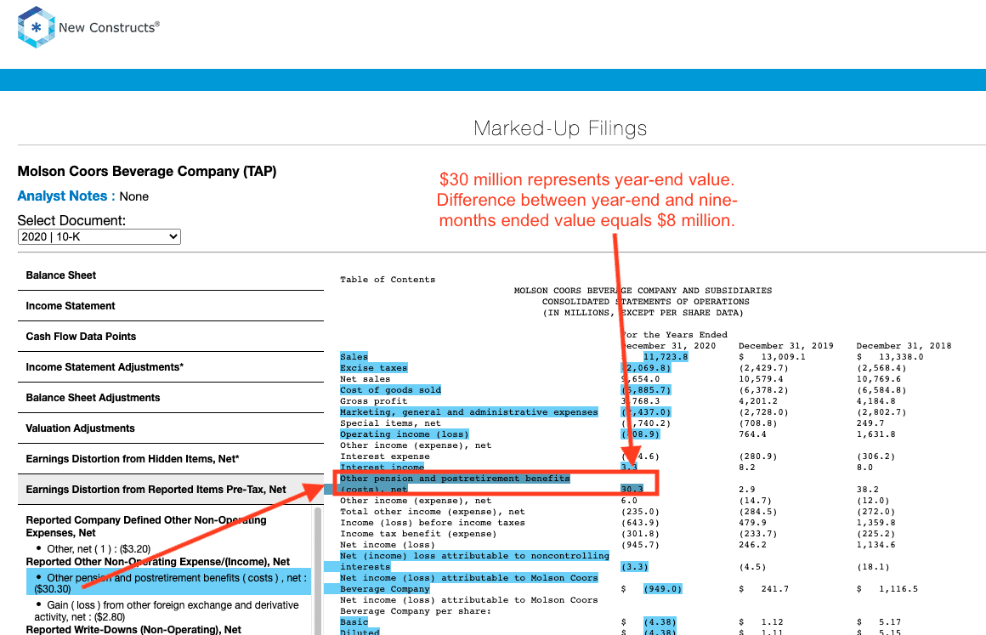Click Total other income (expense), net line
This screenshot has height=635, width=986.
point(433,512)
